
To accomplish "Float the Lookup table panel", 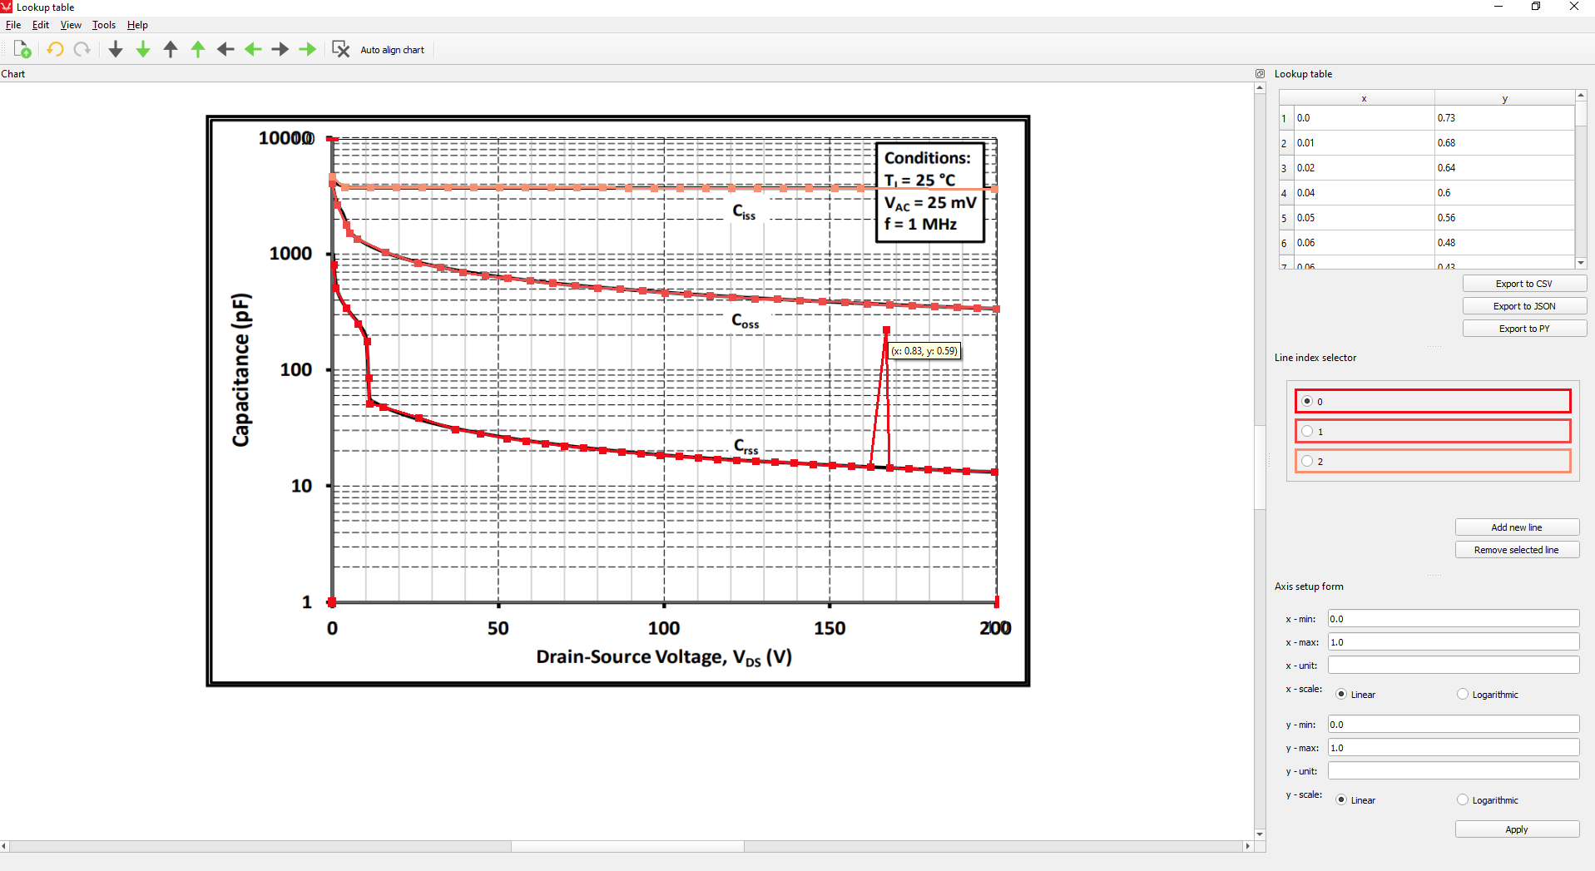I will pos(1260,74).
